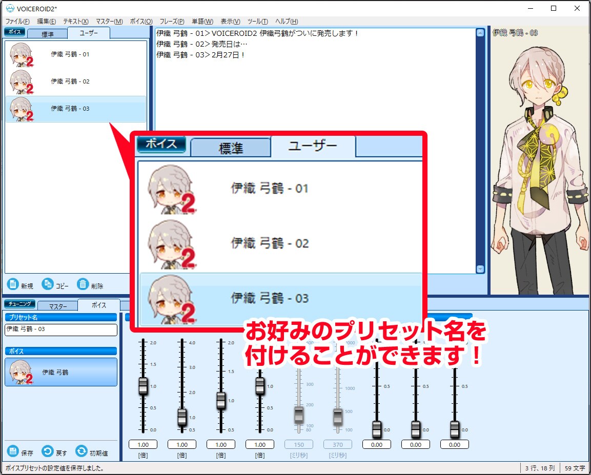The image size is (591, 475).
Task: Open the ヘルプ(H) menu
Action: tap(287, 22)
